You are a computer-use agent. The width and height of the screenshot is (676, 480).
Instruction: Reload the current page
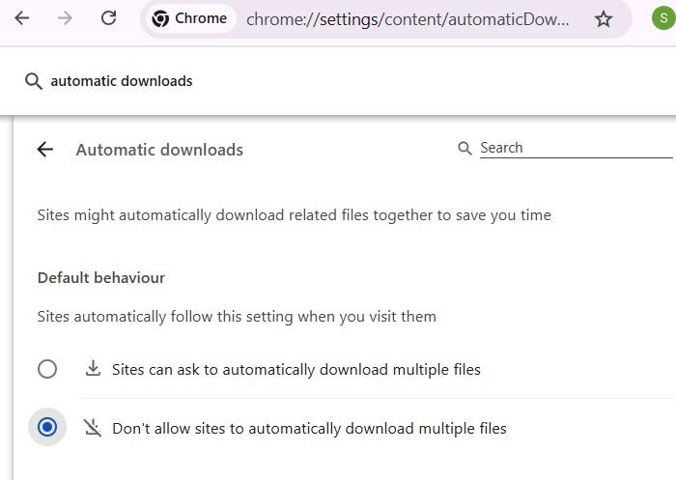[109, 18]
